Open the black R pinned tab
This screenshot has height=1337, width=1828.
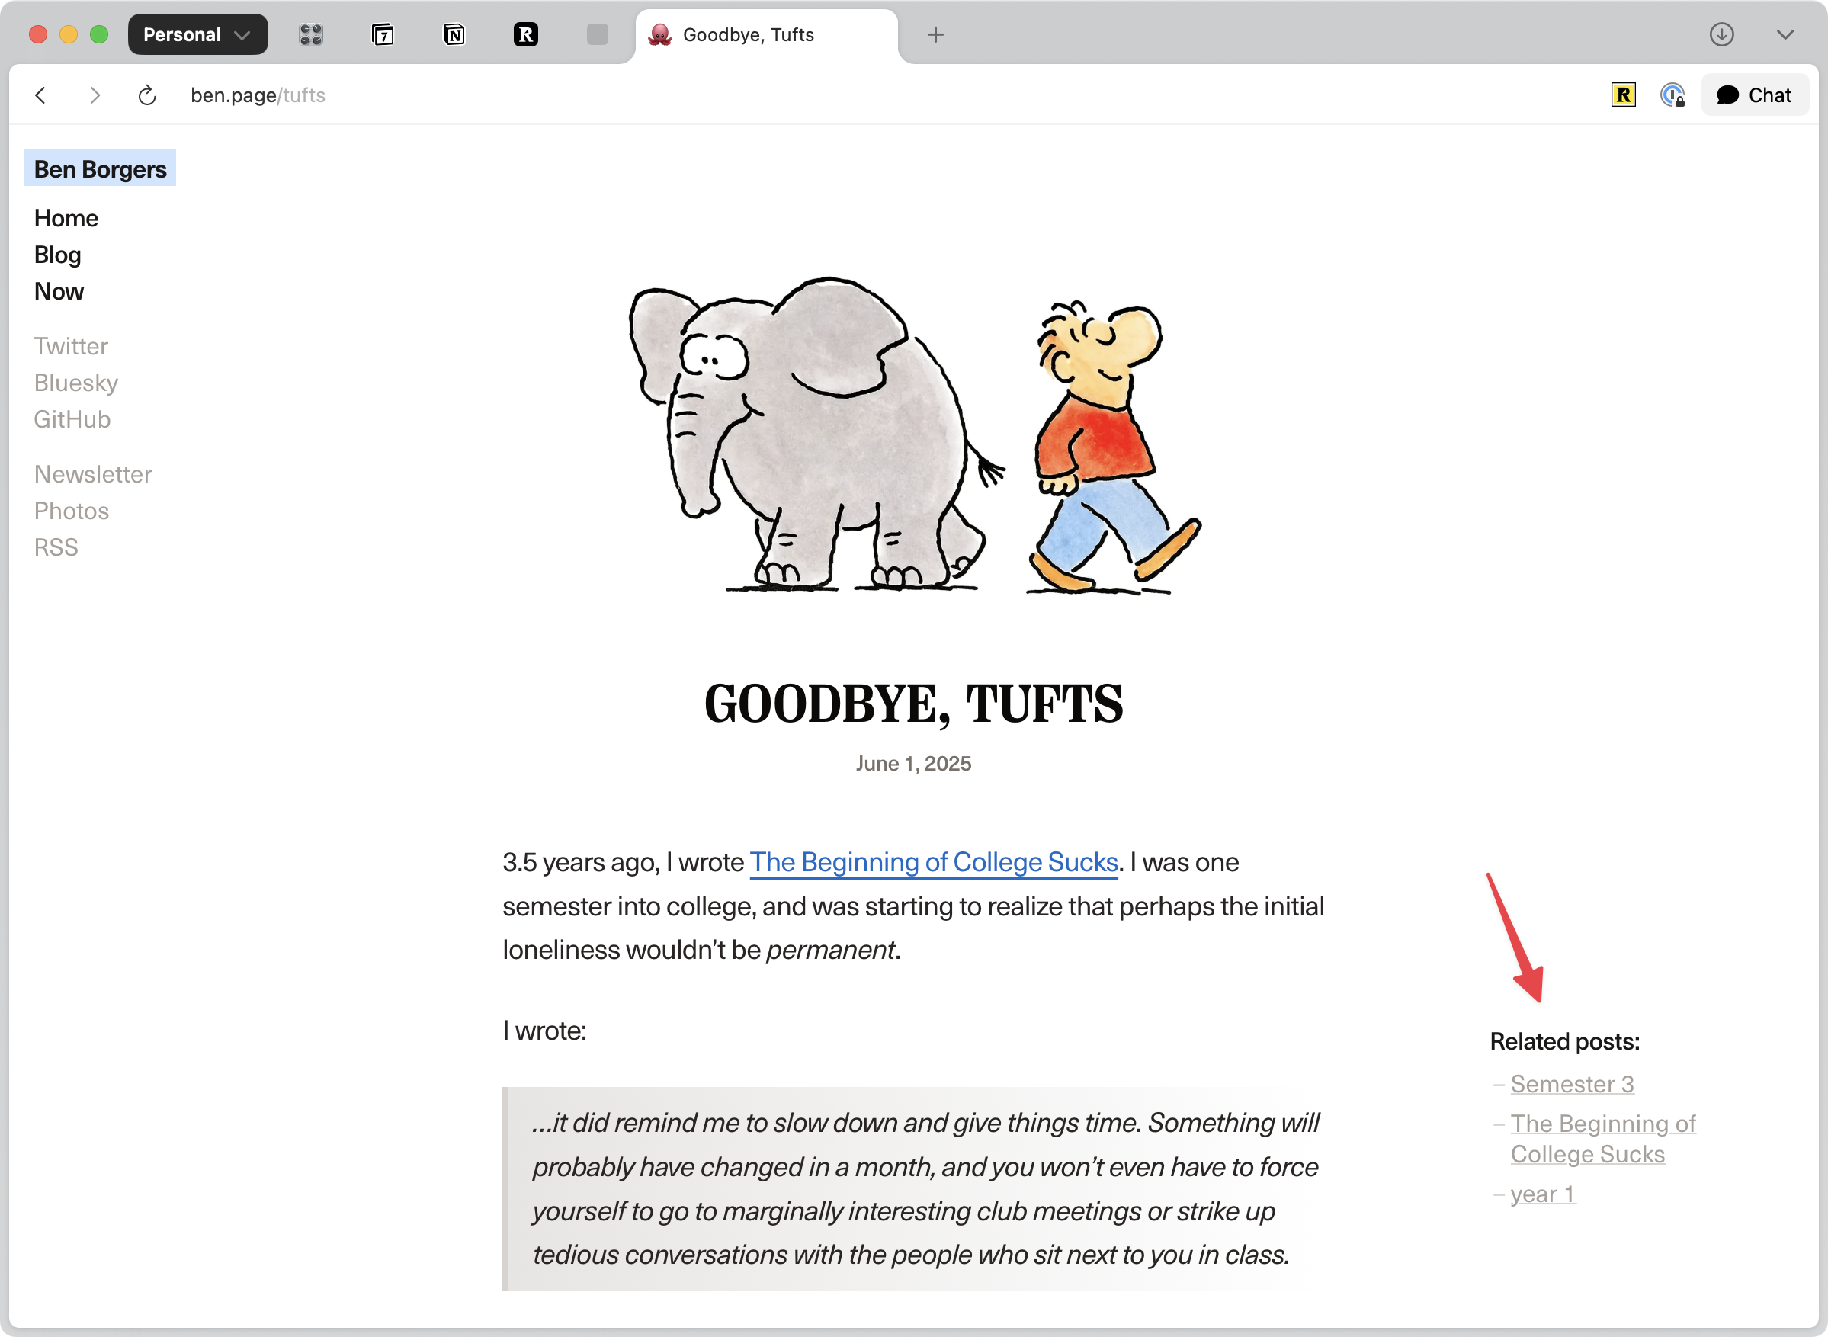click(x=525, y=35)
